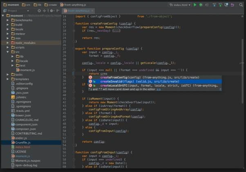246x172 pixels.
Task: Expand the benchmarks folder
Action: pyautogui.click(x=7, y=20)
